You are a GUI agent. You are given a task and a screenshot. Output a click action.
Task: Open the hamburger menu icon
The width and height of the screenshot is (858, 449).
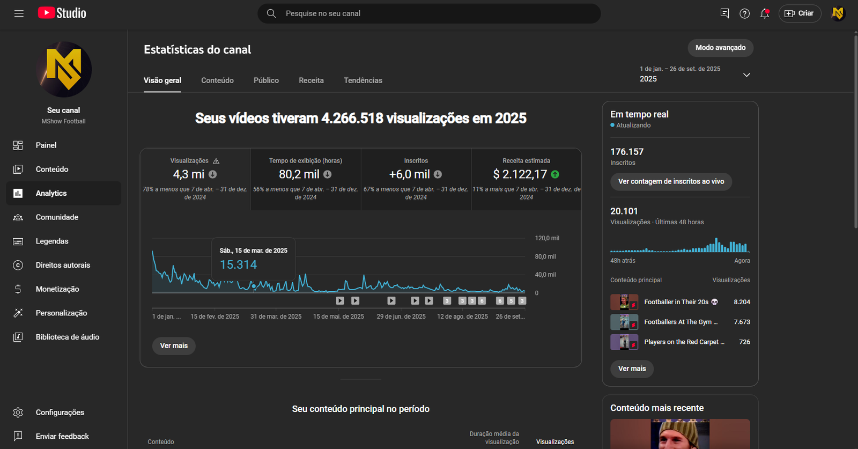click(19, 13)
